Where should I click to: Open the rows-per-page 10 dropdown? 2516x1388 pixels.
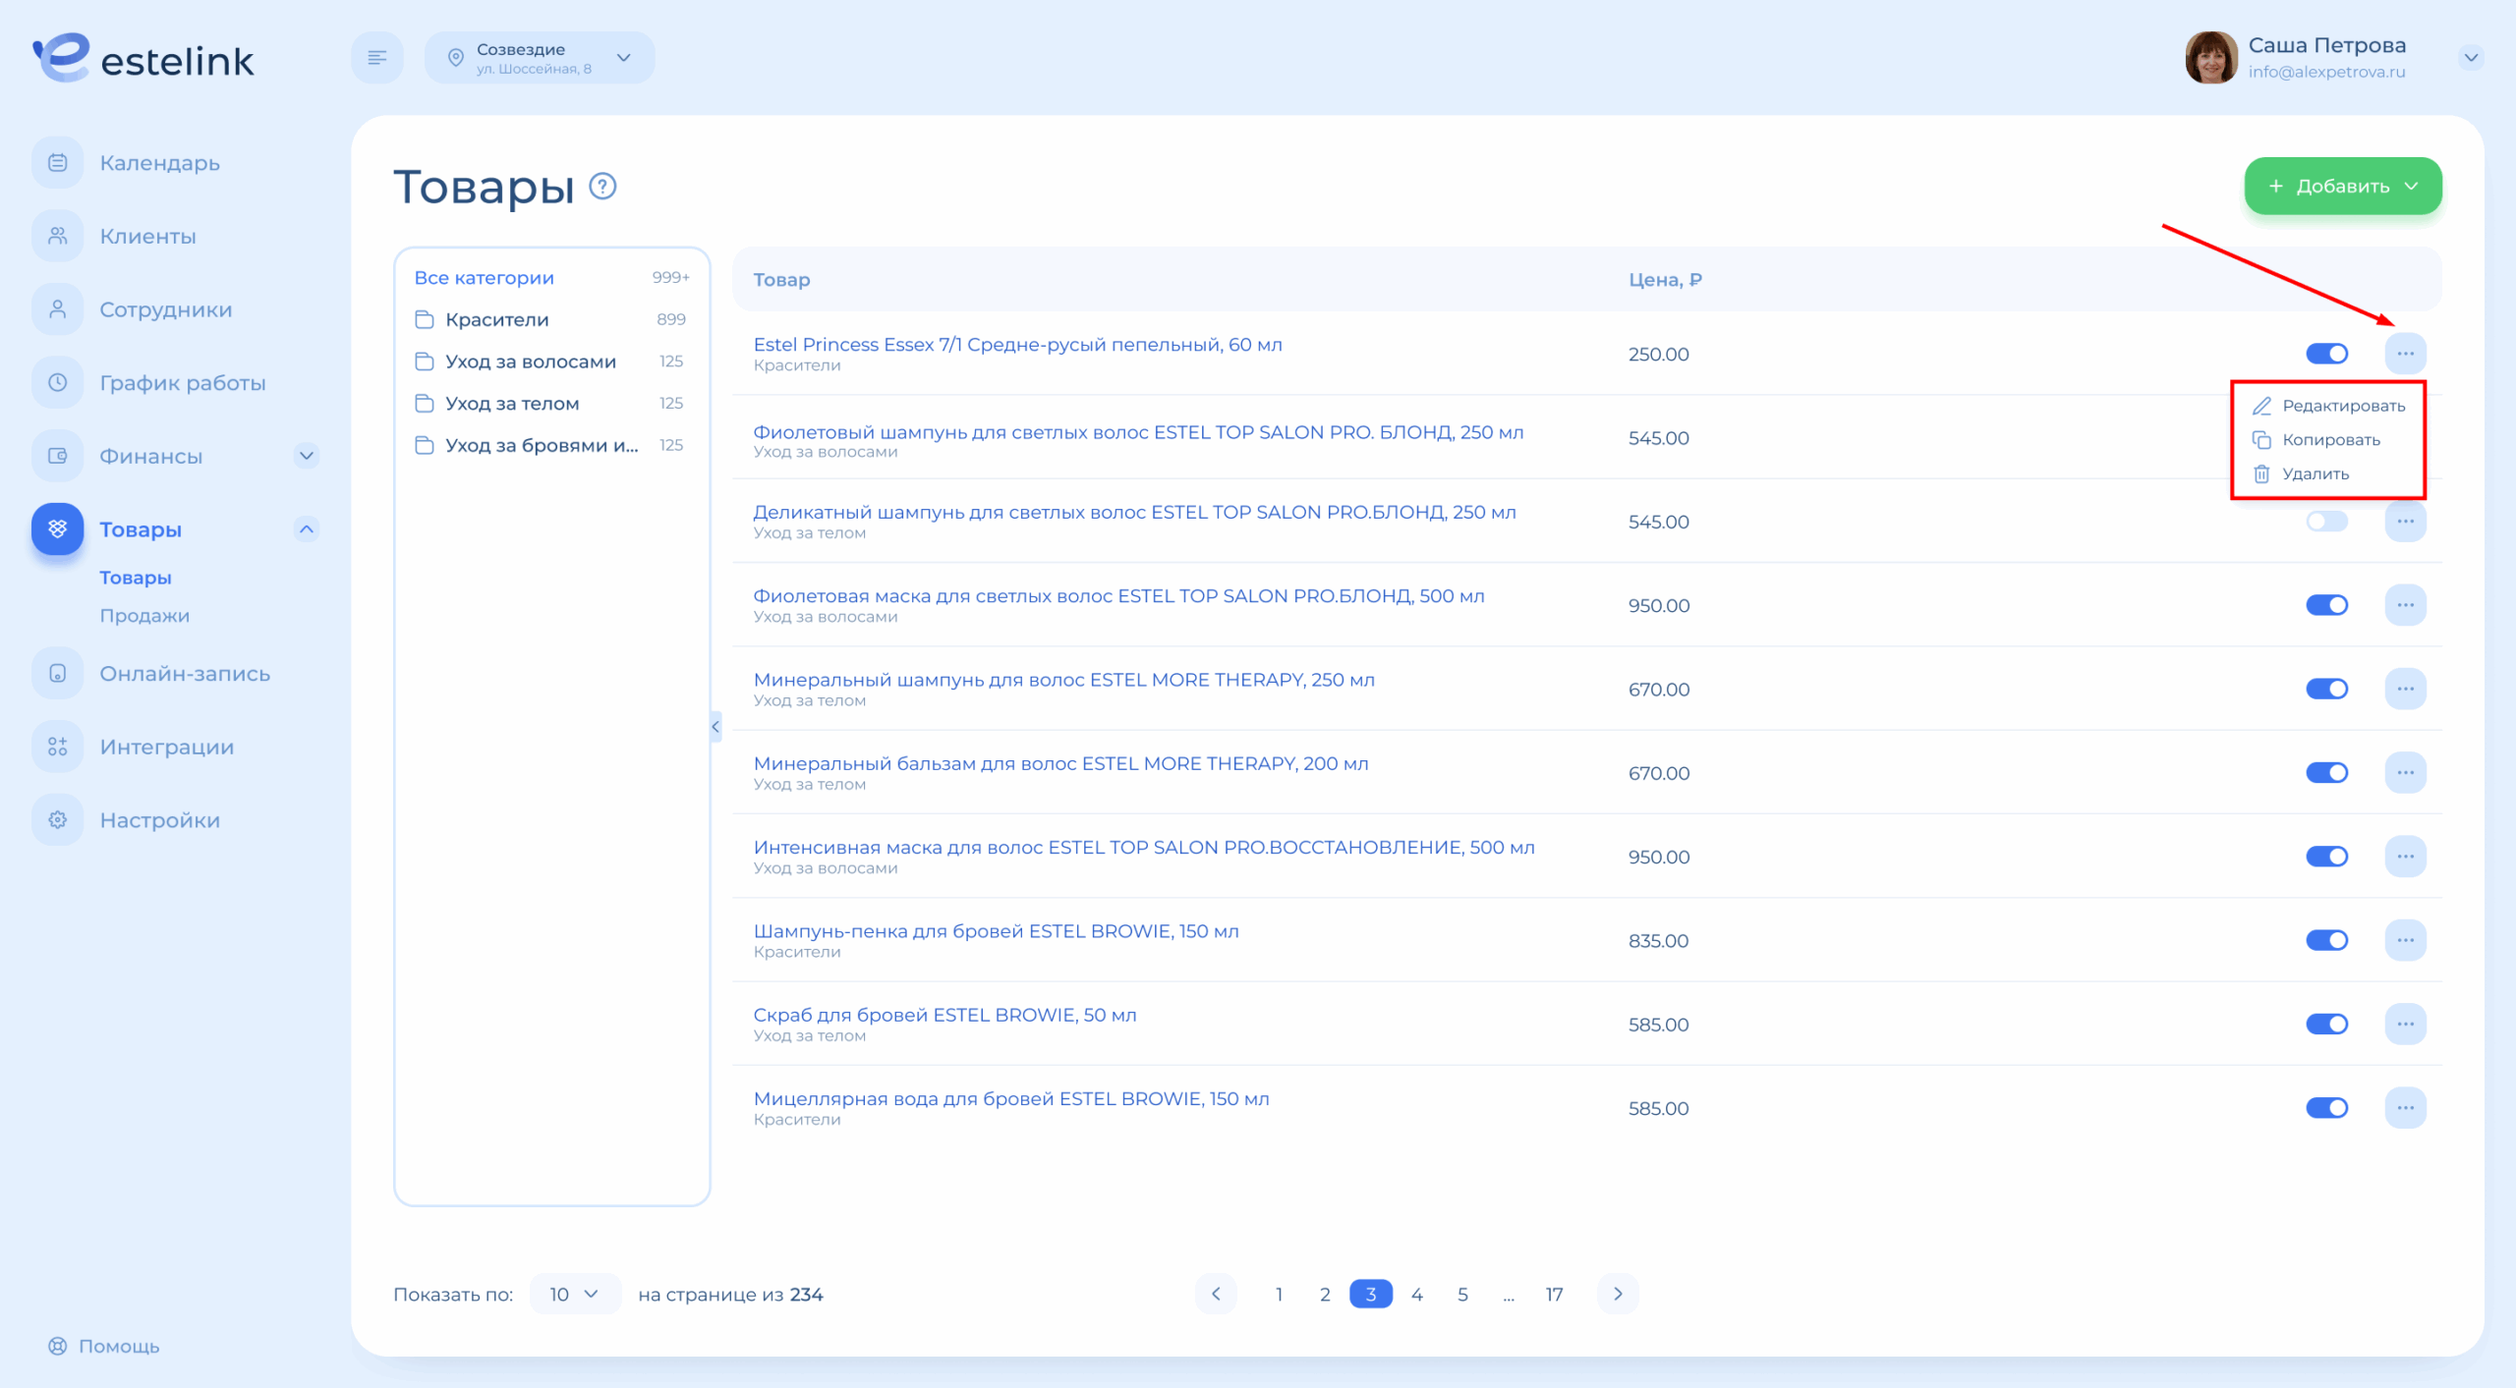click(x=575, y=1294)
